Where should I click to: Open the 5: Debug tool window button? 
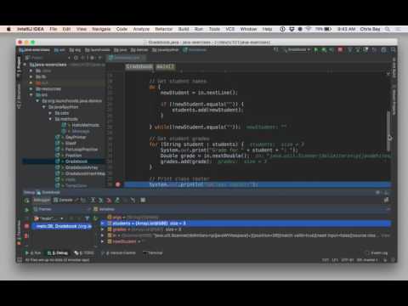58,252
